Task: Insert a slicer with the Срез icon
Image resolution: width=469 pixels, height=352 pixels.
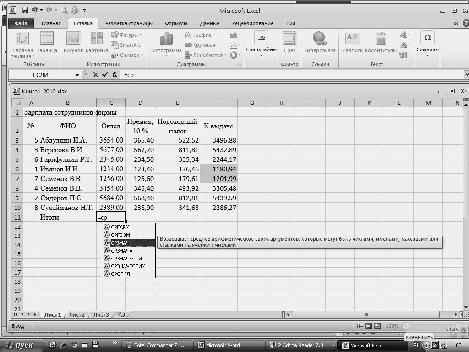Action: pos(289,43)
